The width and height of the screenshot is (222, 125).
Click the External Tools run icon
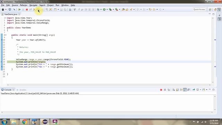pos(117,9)
